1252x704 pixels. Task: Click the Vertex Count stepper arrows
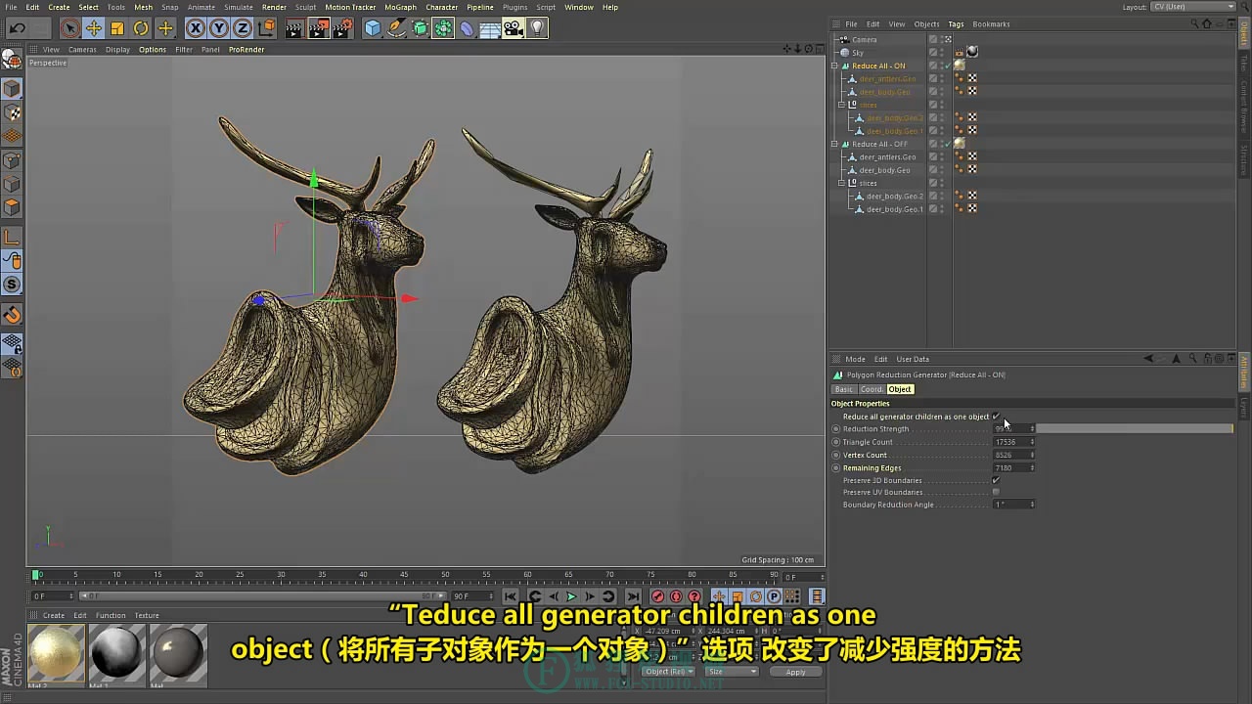(1032, 455)
